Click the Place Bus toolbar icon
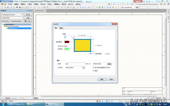Image resolution: width=170 pixels, height=106 pixels. [x=80, y=7]
